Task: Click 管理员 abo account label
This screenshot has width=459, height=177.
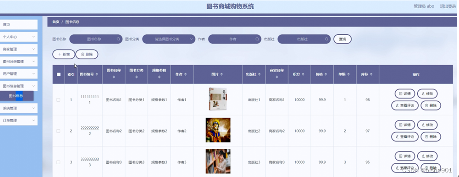Action: [x=424, y=6]
